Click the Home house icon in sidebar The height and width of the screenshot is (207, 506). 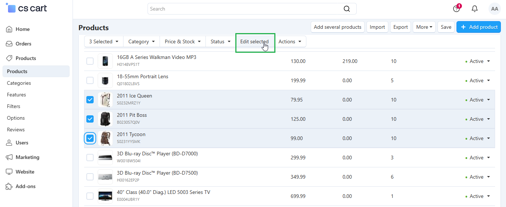point(9,29)
